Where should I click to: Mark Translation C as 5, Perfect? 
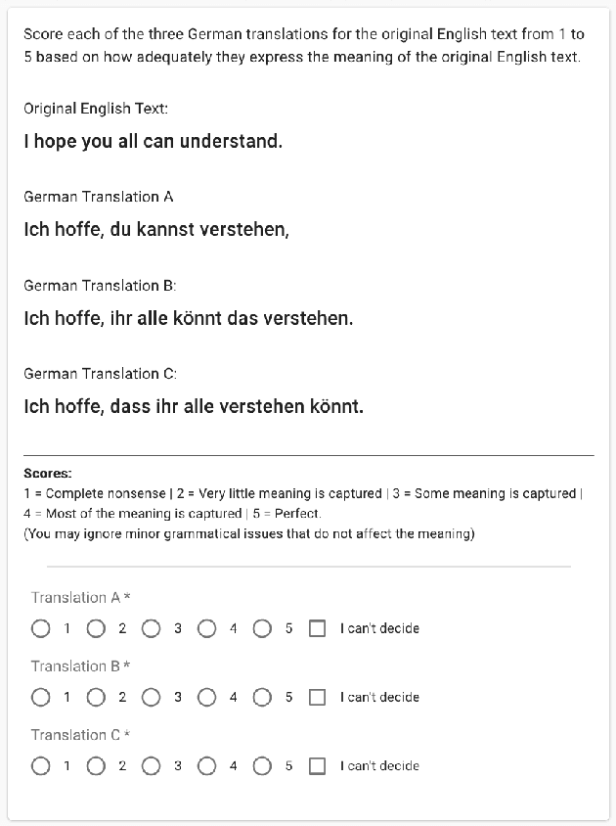pyautogui.click(x=262, y=765)
